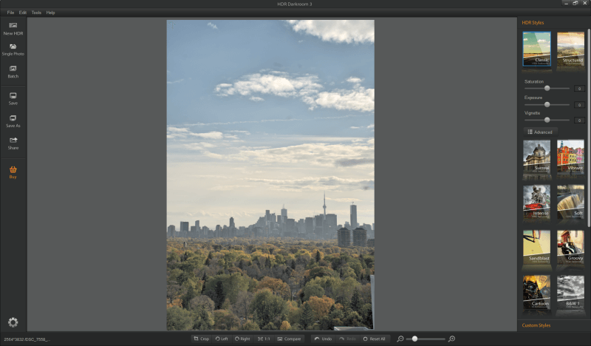Open the Help menu
The image size is (591, 346).
[50, 13]
